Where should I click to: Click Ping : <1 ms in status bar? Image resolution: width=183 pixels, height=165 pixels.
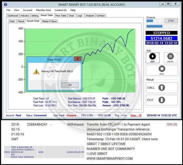[x=121, y=115]
